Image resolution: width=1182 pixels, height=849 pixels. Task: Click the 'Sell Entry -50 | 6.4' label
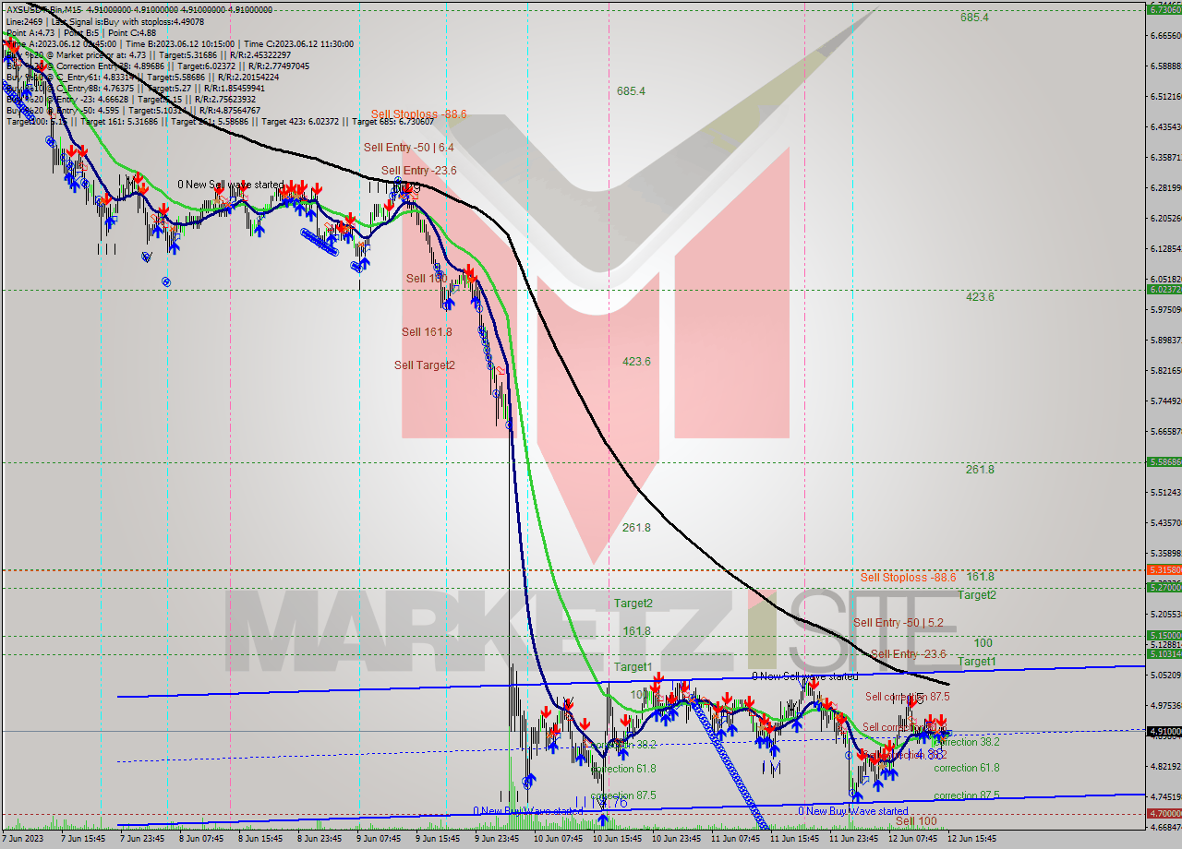(x=408, y=147)
